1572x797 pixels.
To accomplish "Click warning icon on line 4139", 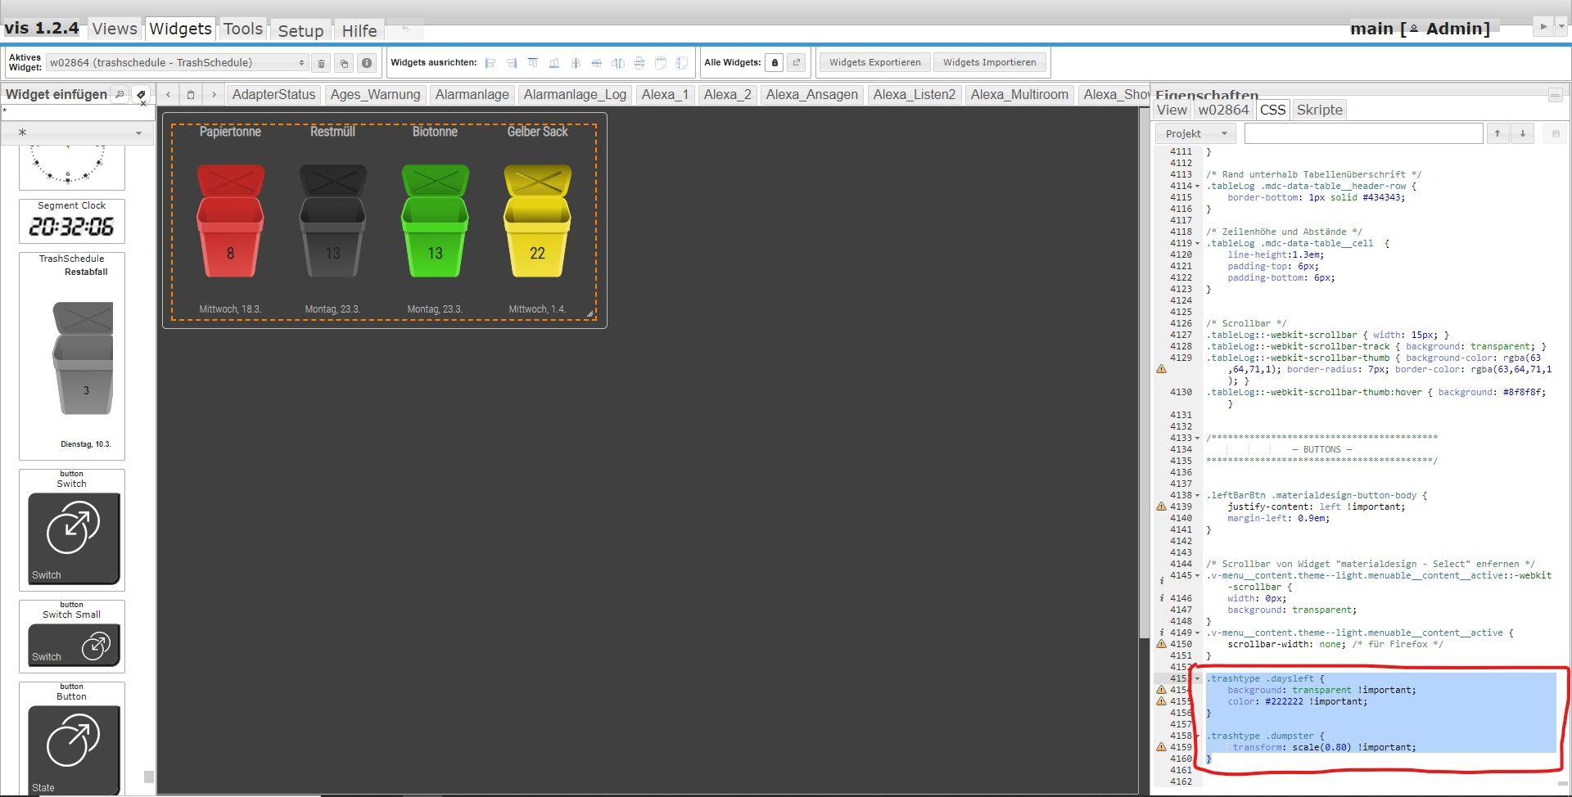I will coord(1161,507).
